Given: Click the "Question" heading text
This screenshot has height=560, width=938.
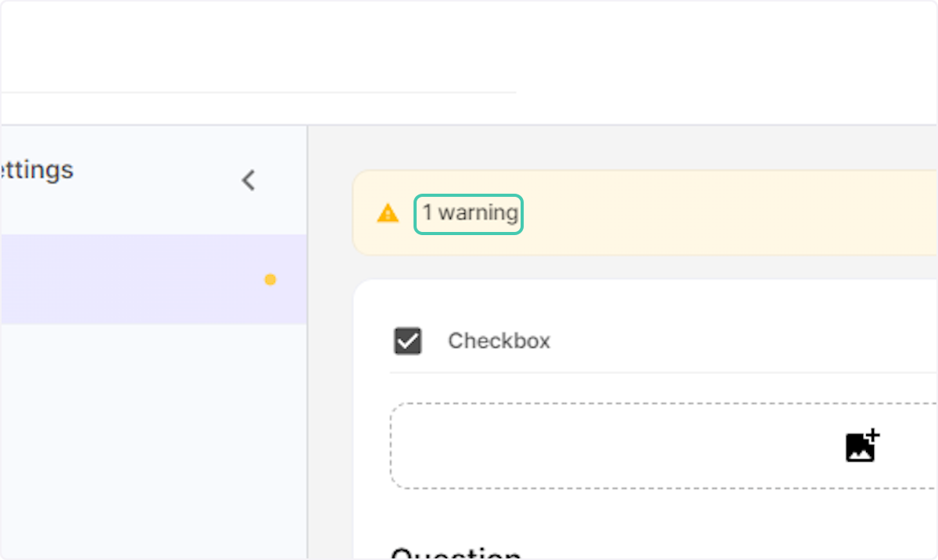Looking at the screenshot, I should [x=456, y=553].
